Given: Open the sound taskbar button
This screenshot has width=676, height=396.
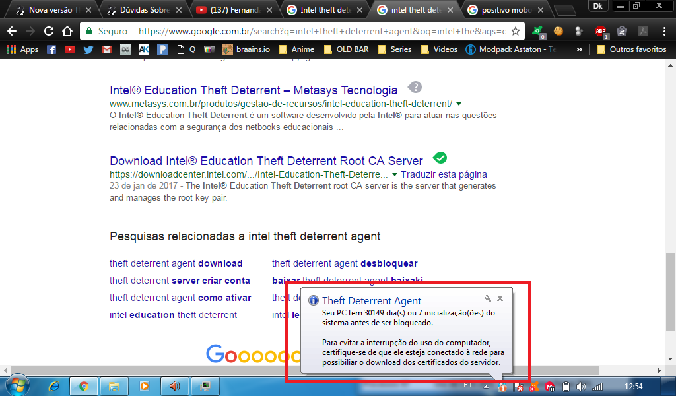Looking at the screenshot, I should pyautogui.click(x=174, y=386).
